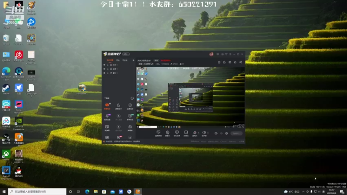Open Xbox desktop shortcut
The width and height of the screenshot is (347, 195).
[6, 155]
